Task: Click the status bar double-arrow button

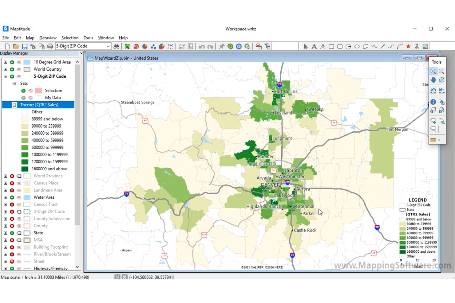Action: pyautogui.click(x=117, y=277)
